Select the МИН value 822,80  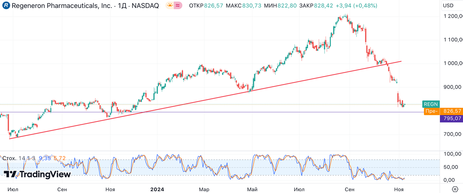287,6
